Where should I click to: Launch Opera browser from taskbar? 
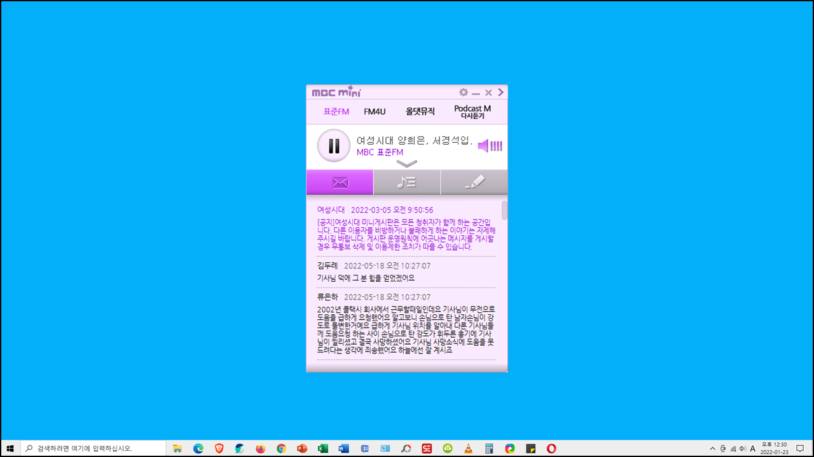tap(551, 448)
